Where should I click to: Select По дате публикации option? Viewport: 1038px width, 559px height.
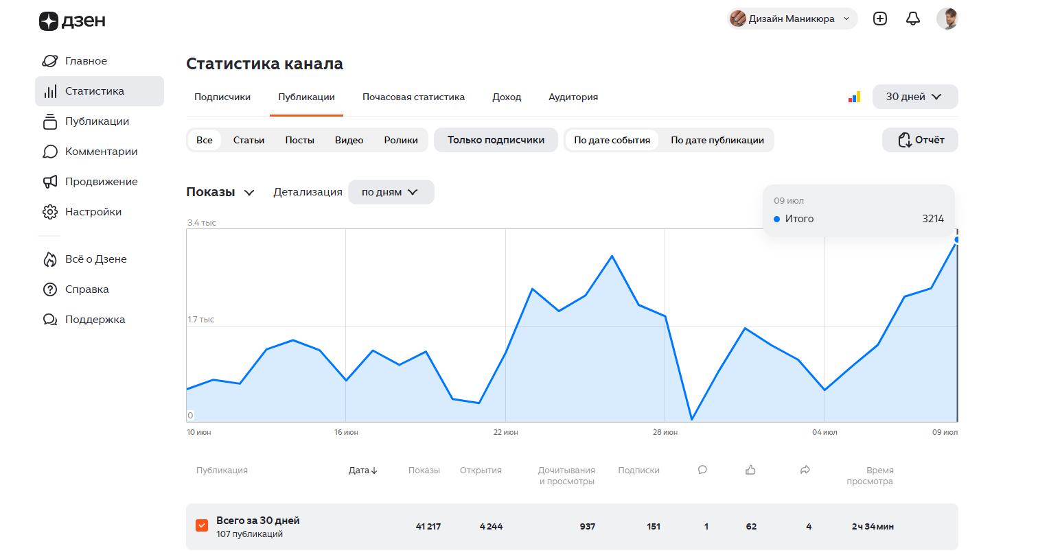pos(717,140)
